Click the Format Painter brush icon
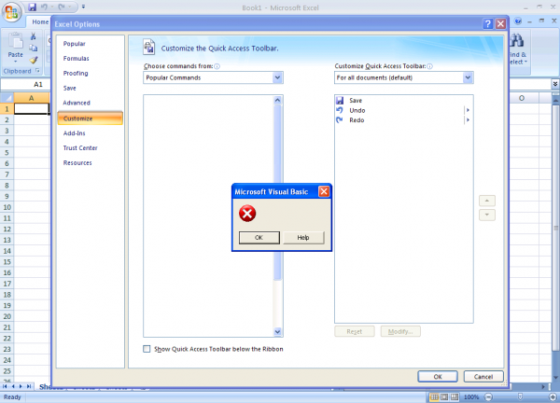 34,60
